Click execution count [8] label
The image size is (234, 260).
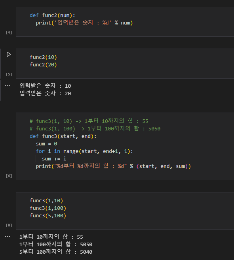click(x=9, y=225)
